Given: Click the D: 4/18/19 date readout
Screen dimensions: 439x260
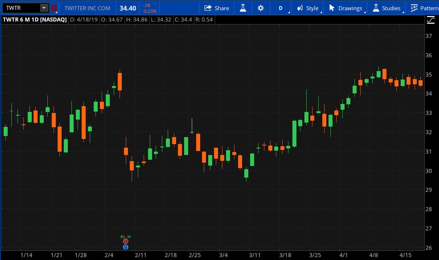Looking at the screenshot, I should click(83, 20).
